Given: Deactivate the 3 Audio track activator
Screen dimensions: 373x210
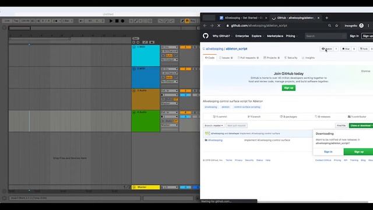Looking at the screenshot, I should [x=185, y=91].
